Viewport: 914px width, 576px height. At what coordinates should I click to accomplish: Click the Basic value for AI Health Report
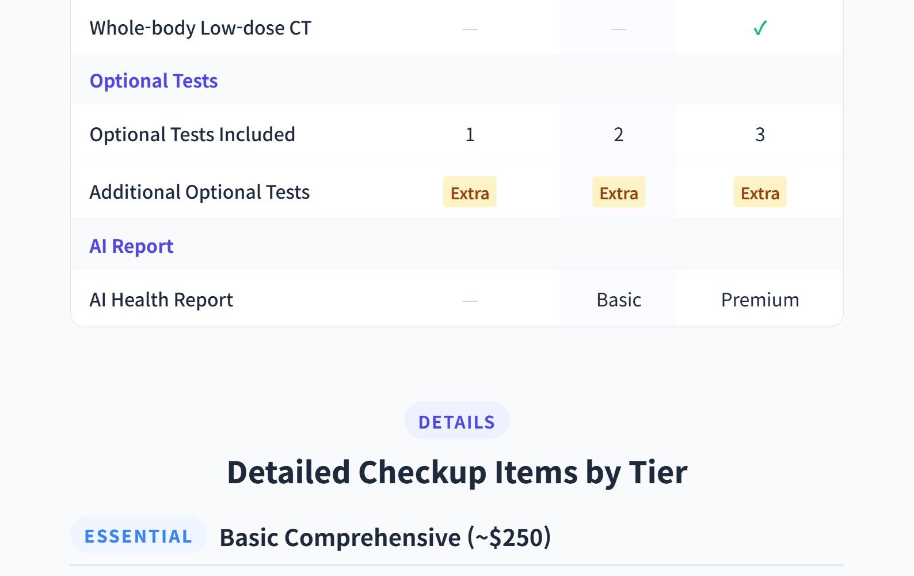click(x=618, y=300)
